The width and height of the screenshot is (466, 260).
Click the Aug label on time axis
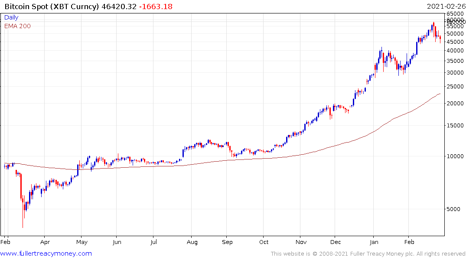point(192,242)
